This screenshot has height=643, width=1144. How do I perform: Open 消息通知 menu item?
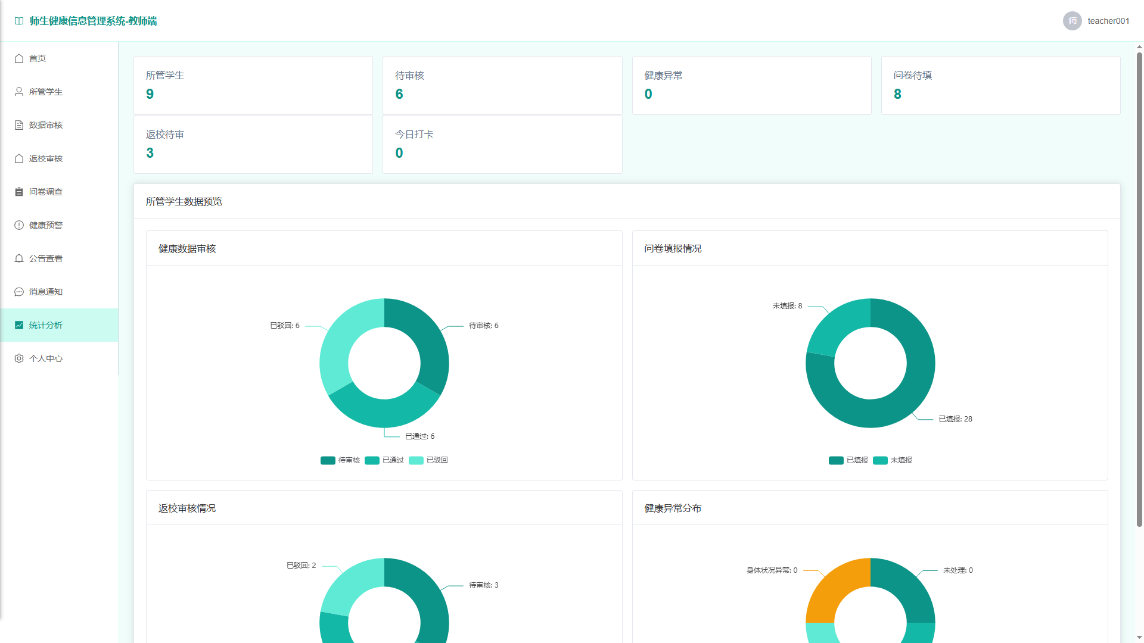[x=59, y=292]
